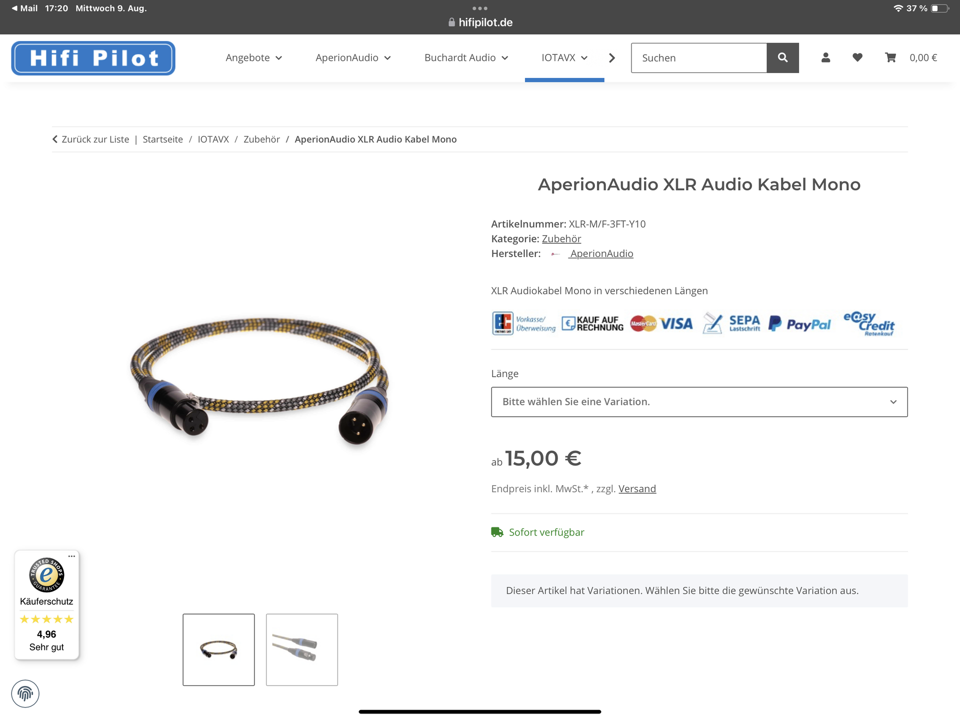Viewport: 960px width, 719px height.
Task: Click the Hifi Pilot logo
Action: point(93,58)
